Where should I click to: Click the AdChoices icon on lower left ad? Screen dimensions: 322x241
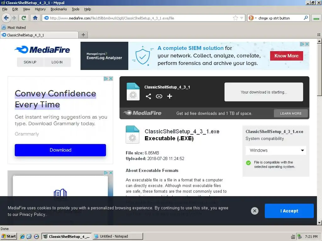click(106, 173)
